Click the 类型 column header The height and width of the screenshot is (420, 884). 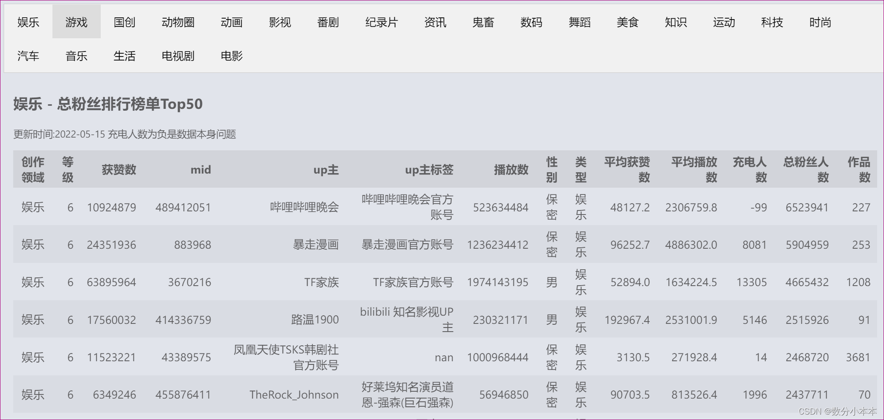coord(580,169)
